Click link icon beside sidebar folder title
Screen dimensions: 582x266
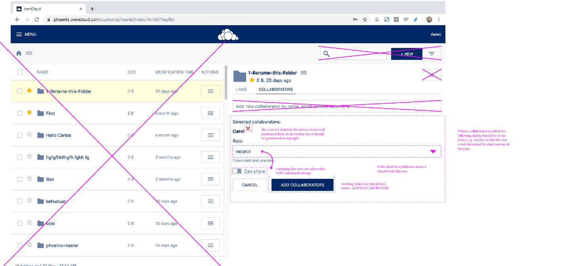pyautogui.click(x=304, y=73)
